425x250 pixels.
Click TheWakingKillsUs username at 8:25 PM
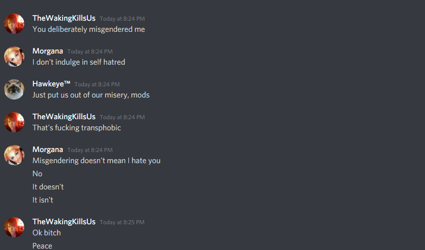[64, 222]
